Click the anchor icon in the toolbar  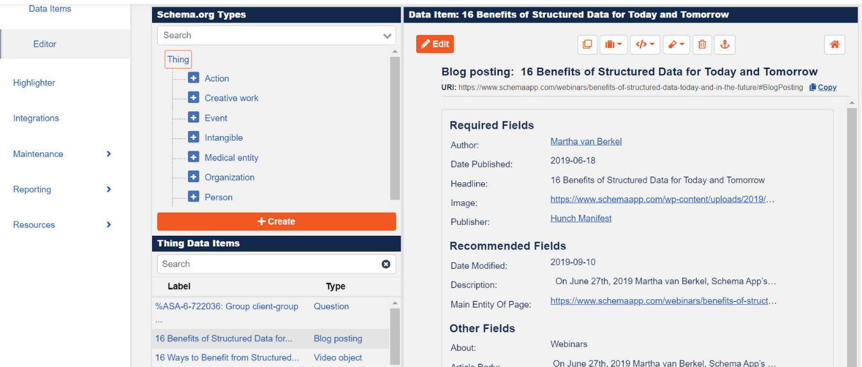pos(725,44)
